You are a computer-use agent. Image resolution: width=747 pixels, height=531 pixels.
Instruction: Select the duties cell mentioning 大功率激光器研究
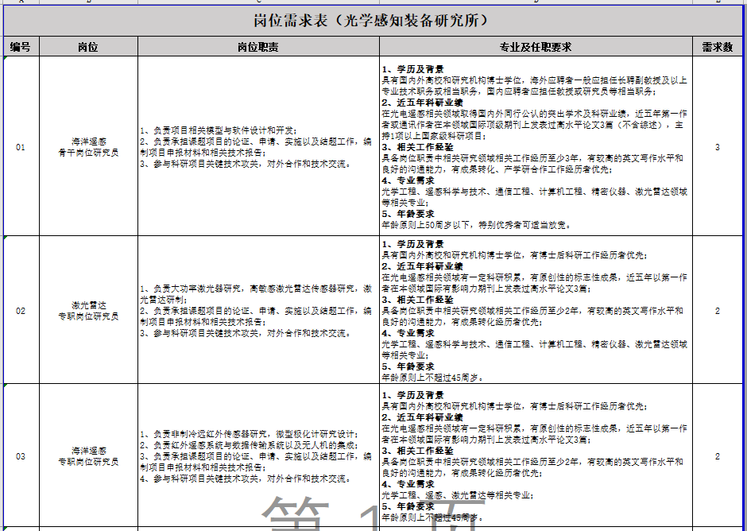coord(259,310)
